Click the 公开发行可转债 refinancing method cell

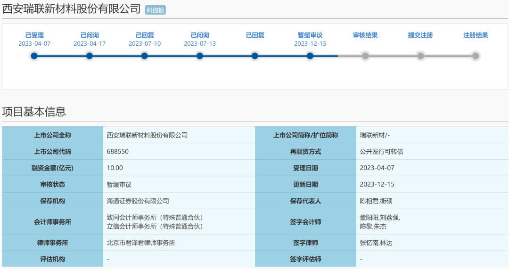(x=381, y=152)
